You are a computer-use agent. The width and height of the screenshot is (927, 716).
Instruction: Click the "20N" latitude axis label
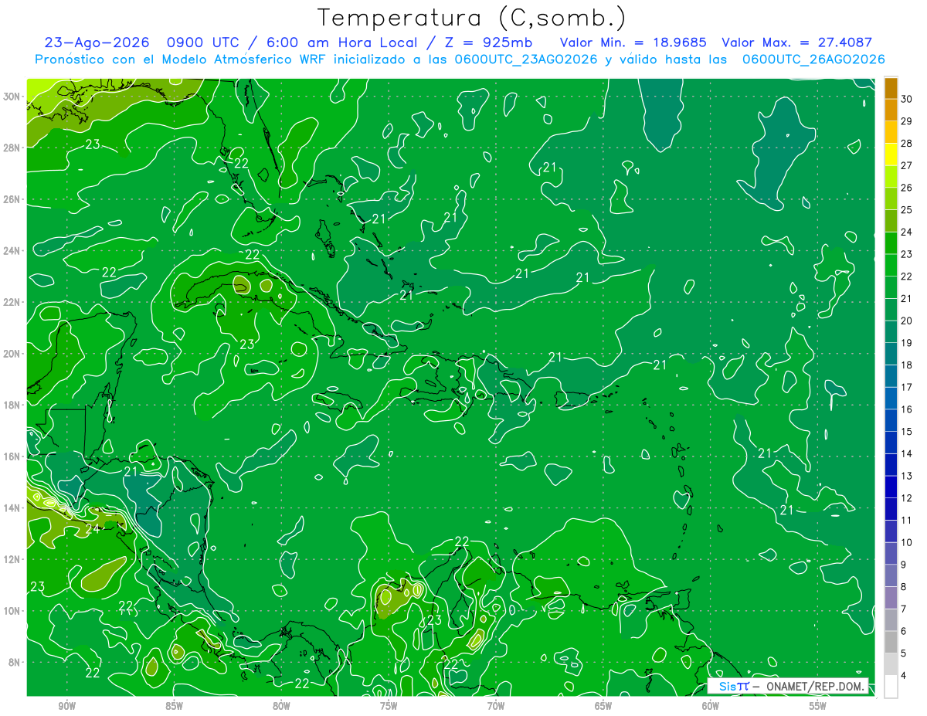click(12, 354)
